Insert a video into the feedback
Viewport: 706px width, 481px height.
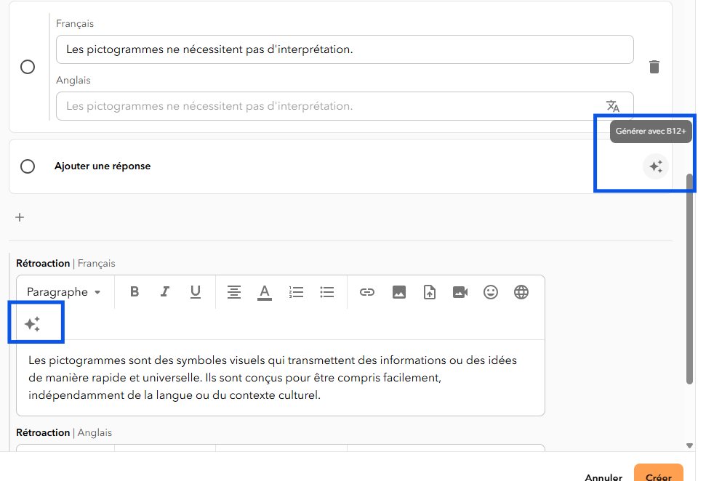[x=460, y=292]
